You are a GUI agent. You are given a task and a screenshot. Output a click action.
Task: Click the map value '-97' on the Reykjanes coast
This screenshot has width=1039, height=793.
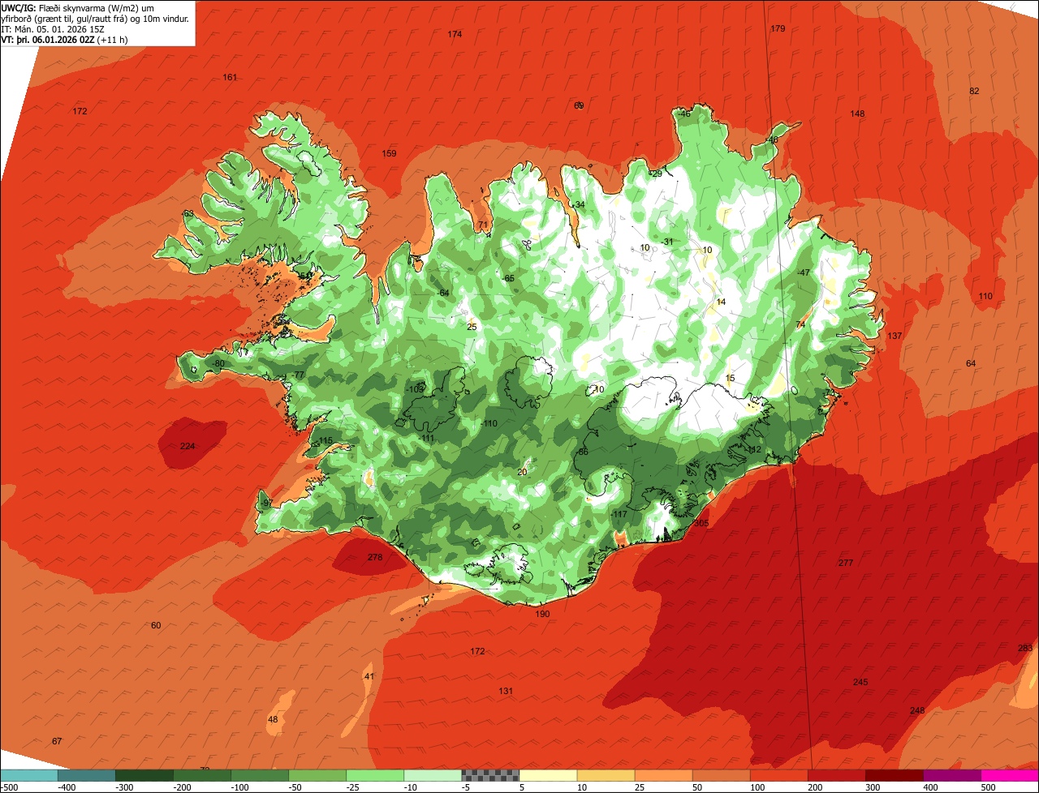click(x=266, y=504)
